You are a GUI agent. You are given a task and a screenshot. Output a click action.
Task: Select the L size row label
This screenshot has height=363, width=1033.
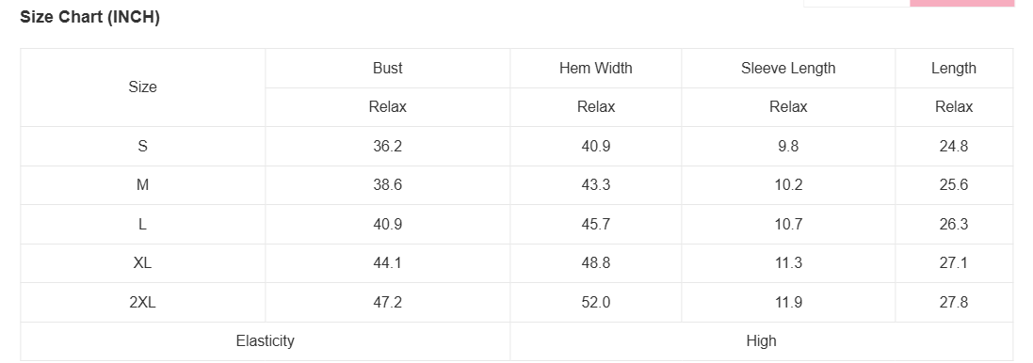click(x=142, y=224)
